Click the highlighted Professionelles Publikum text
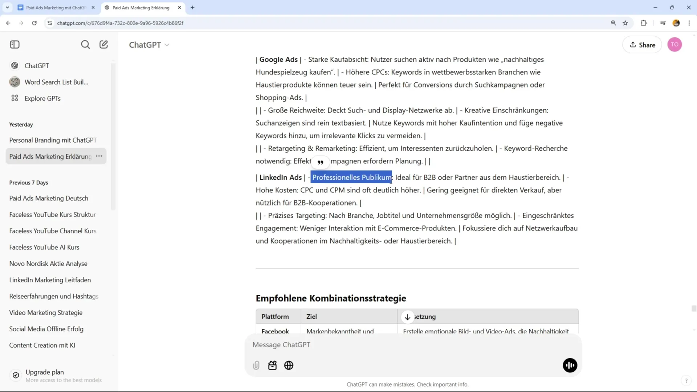697x392 pixels. click(x=351, y=177)
